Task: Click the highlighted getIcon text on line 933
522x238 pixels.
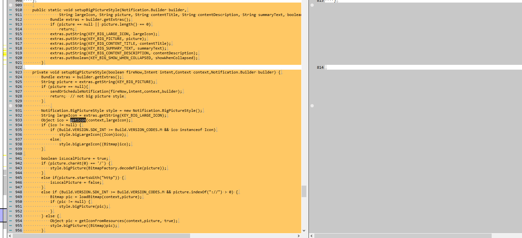Action: tap(78, 120)
